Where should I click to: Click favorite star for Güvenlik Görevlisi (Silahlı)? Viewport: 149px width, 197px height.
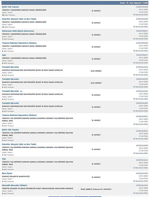tap(134, 193)
